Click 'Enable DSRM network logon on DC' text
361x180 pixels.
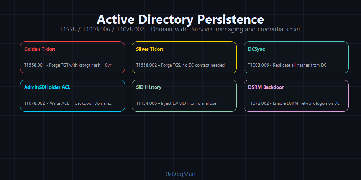pos(306,103)
